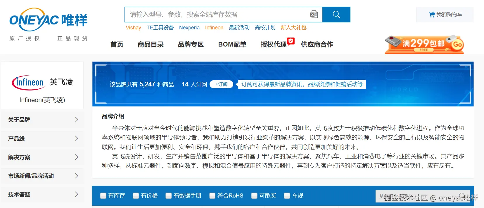The width and height of the screenshot is (484, 208).
Task: Toggle the 可散买 checkbox
Action: [254, 196]
